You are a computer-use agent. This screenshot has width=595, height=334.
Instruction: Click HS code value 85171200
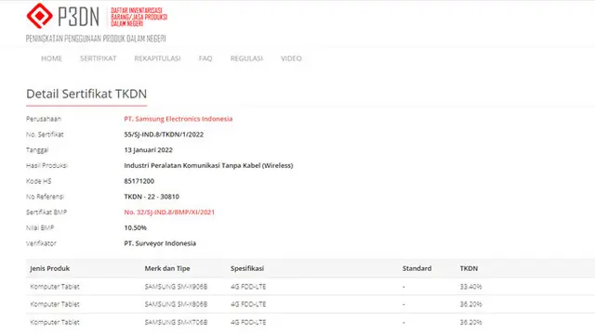[139, 181]
